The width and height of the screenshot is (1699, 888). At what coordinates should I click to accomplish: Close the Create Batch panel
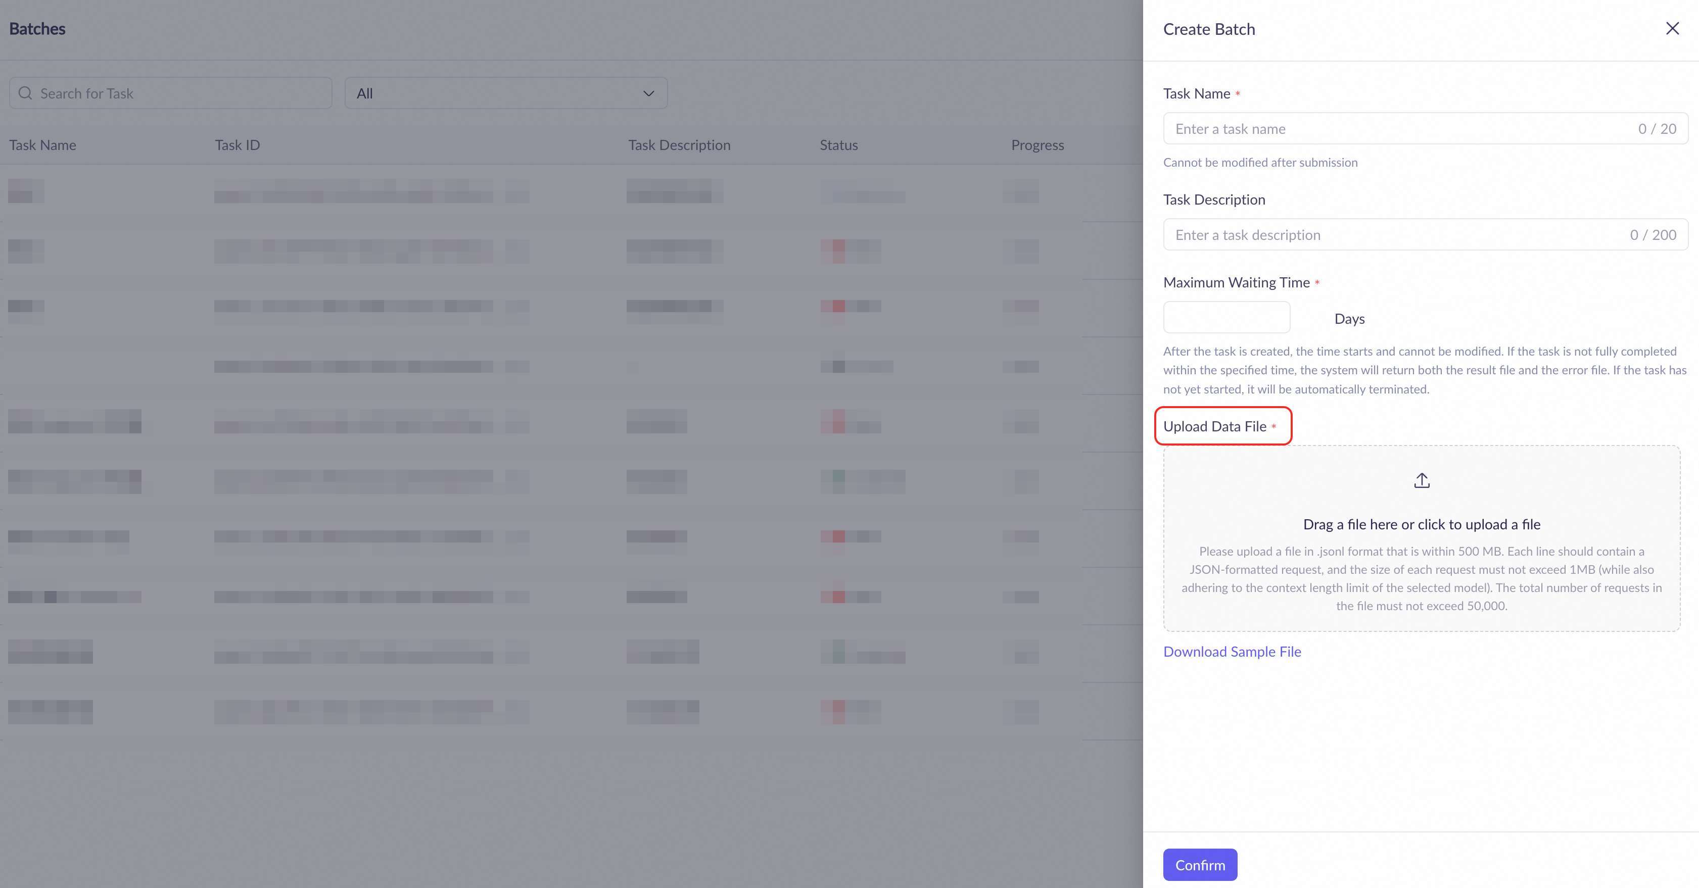click(1672, 28)
